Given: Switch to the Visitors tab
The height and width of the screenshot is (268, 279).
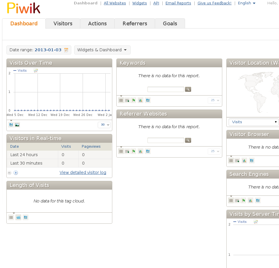Looking at the screenshot, I should coord(63,24).
